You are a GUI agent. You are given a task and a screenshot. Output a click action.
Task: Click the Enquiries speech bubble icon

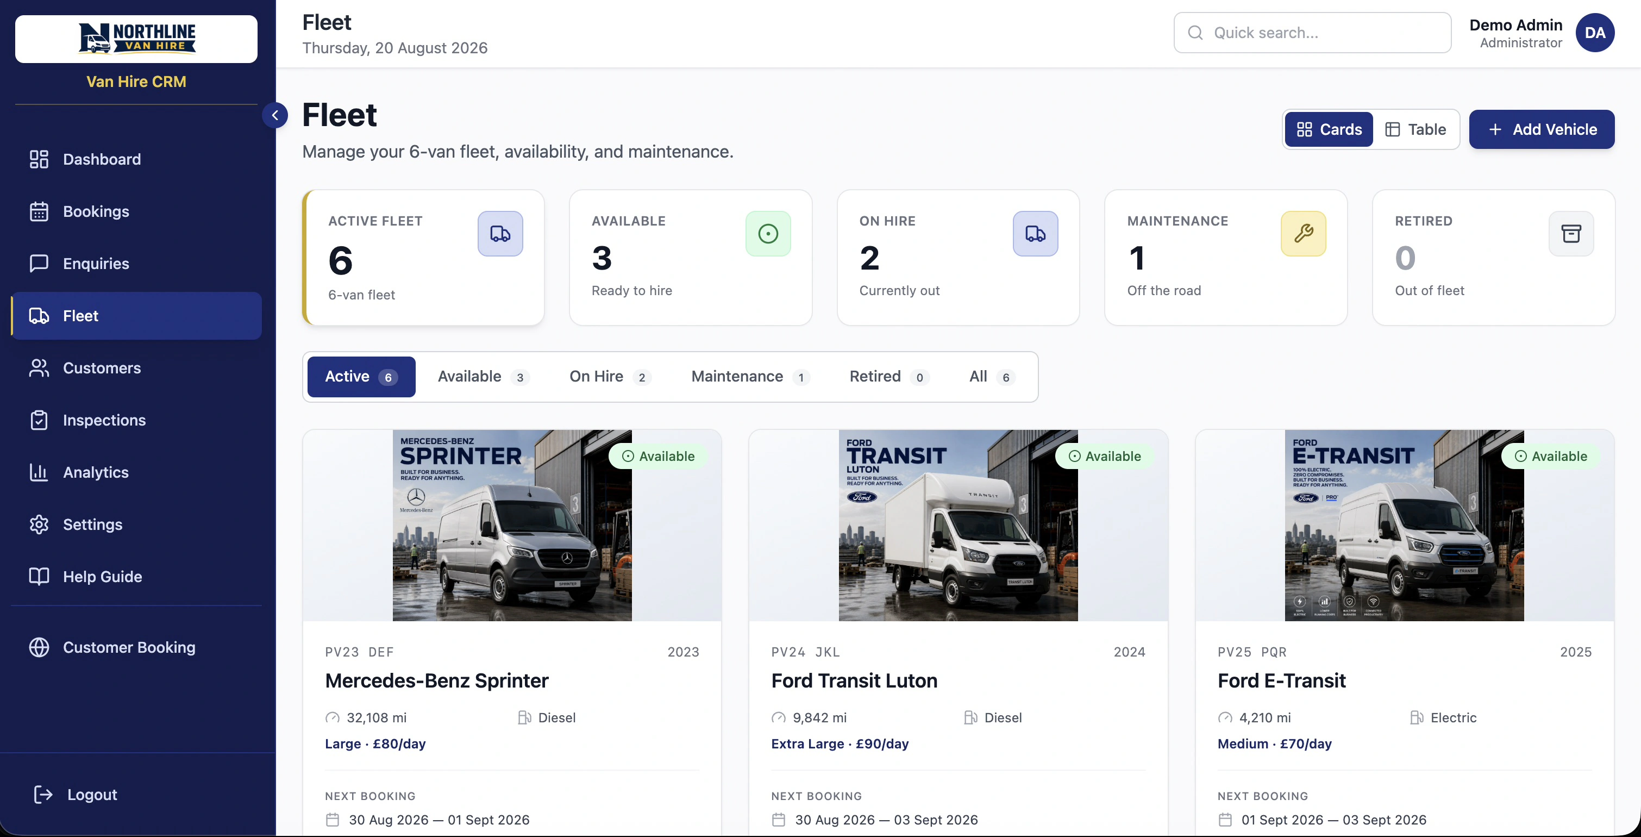39,264
